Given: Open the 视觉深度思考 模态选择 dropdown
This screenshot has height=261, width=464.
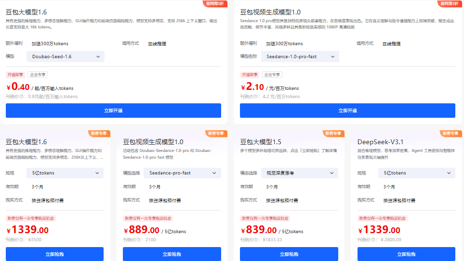Looking at the screenshot, I should pos(300,173).
